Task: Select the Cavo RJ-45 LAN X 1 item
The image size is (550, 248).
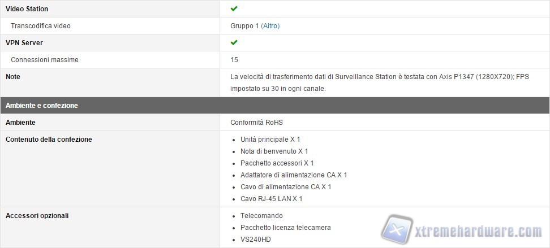Action: pos(271,199)
